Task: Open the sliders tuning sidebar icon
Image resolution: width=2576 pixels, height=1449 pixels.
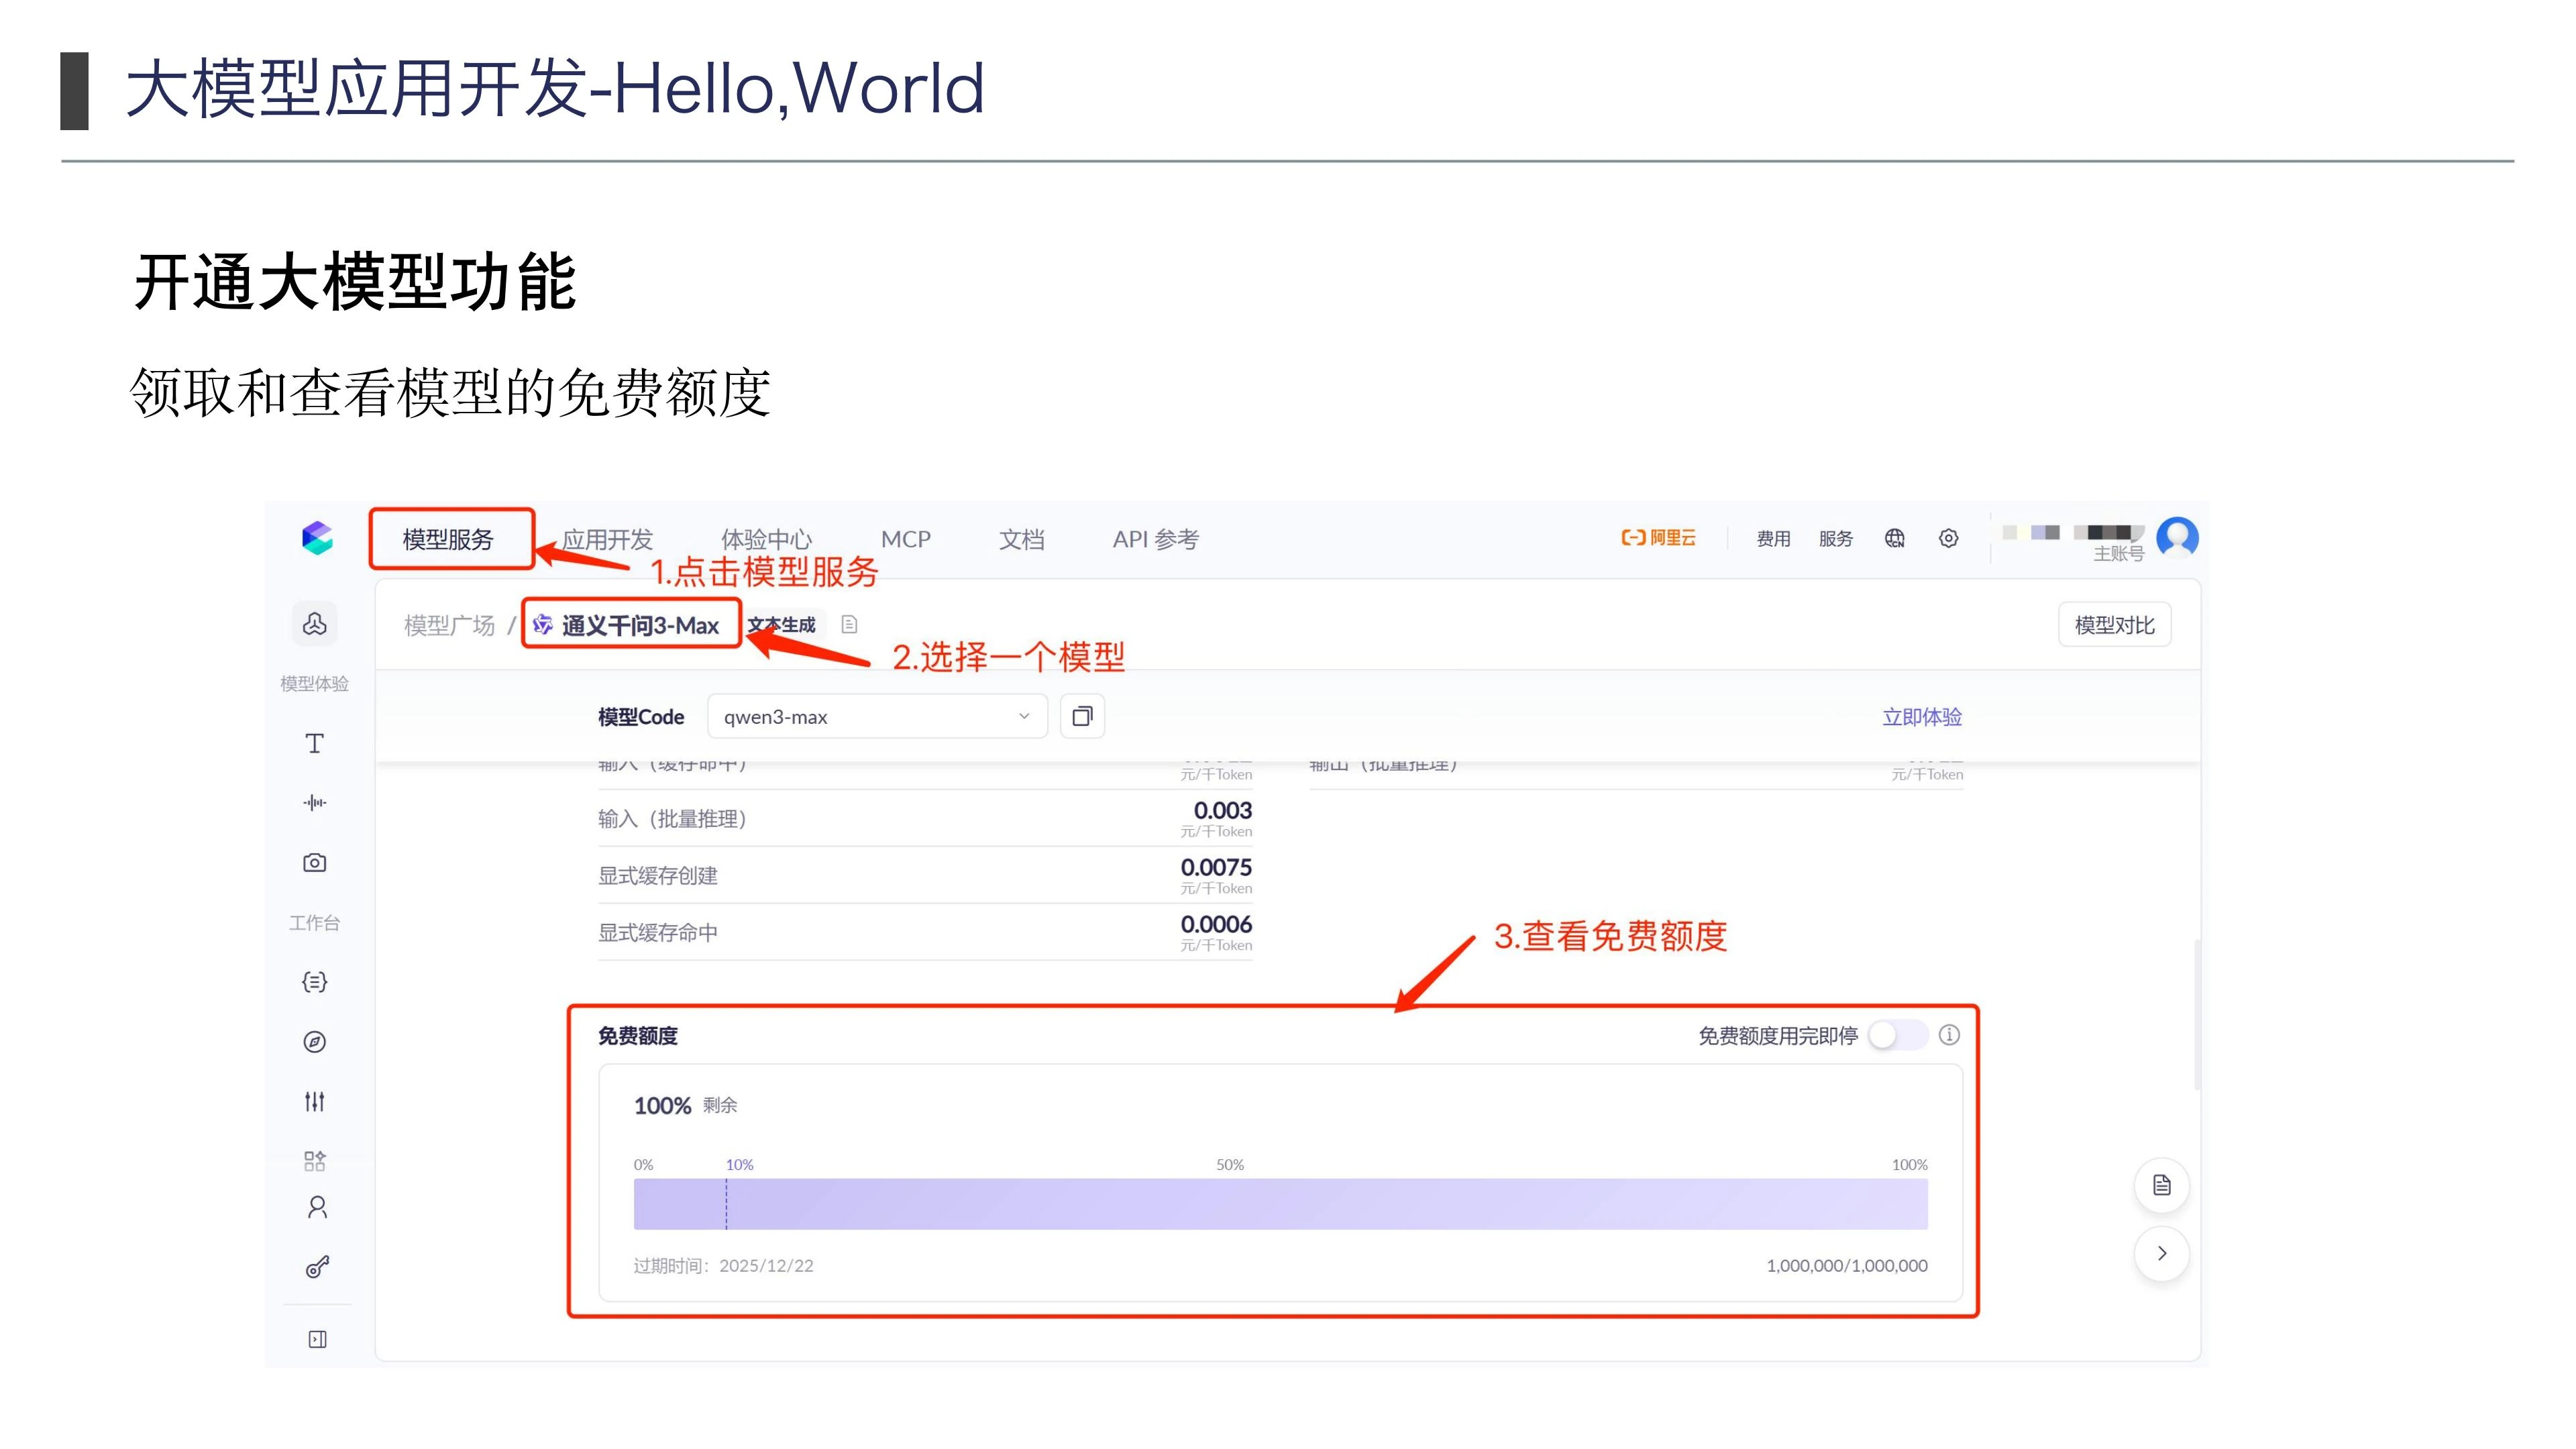Action: (315, 1101)
